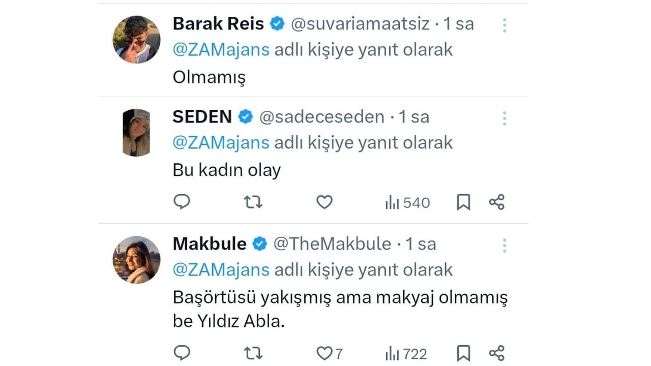Reply to Makbule's tweet
Image resolution: width=651 pixels, height=366 pixels.
click(x=182, y=353)
